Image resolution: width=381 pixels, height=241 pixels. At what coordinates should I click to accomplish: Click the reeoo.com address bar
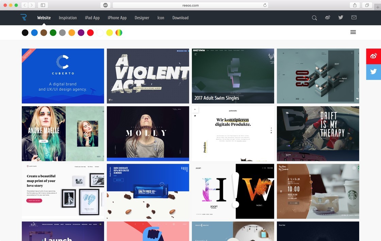(190, 5)
